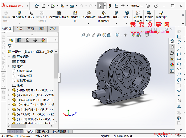Open File Explorer folder icon in task pane
This screenshot has width=186, height=138.
point(172,53)
